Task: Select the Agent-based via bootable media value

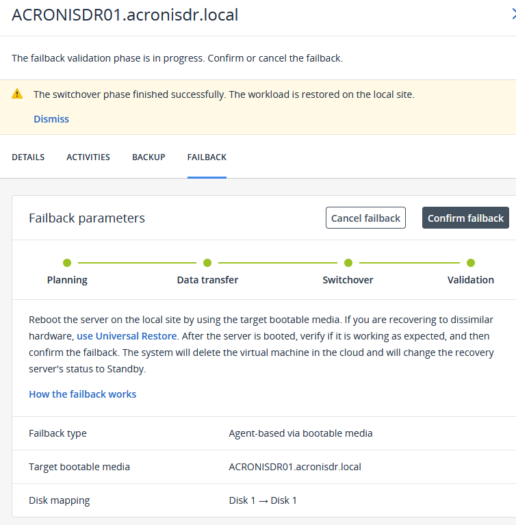Action: click(300, 433)
